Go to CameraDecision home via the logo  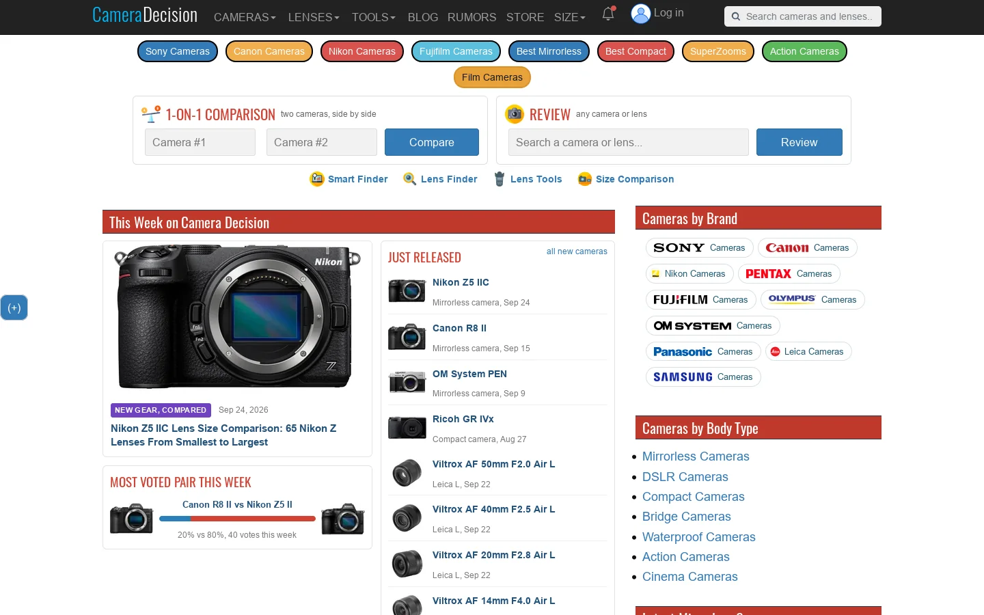coord(145,15)
